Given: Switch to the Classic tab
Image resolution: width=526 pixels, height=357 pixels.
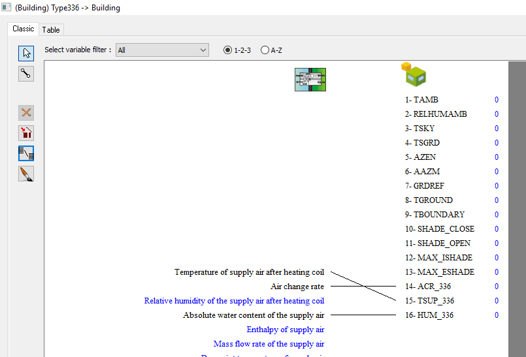Looking at the screenshot, I should (x=24, y=29).
